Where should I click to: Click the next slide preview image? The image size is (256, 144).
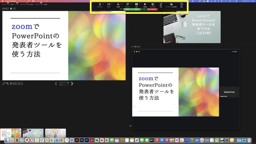(192, 27)
